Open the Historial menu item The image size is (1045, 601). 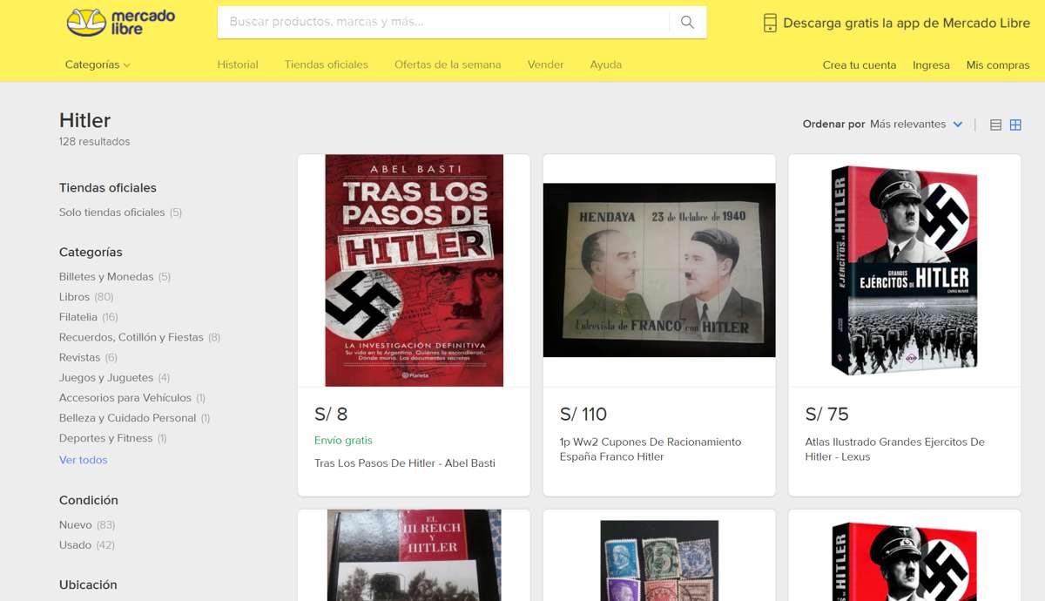238,64
